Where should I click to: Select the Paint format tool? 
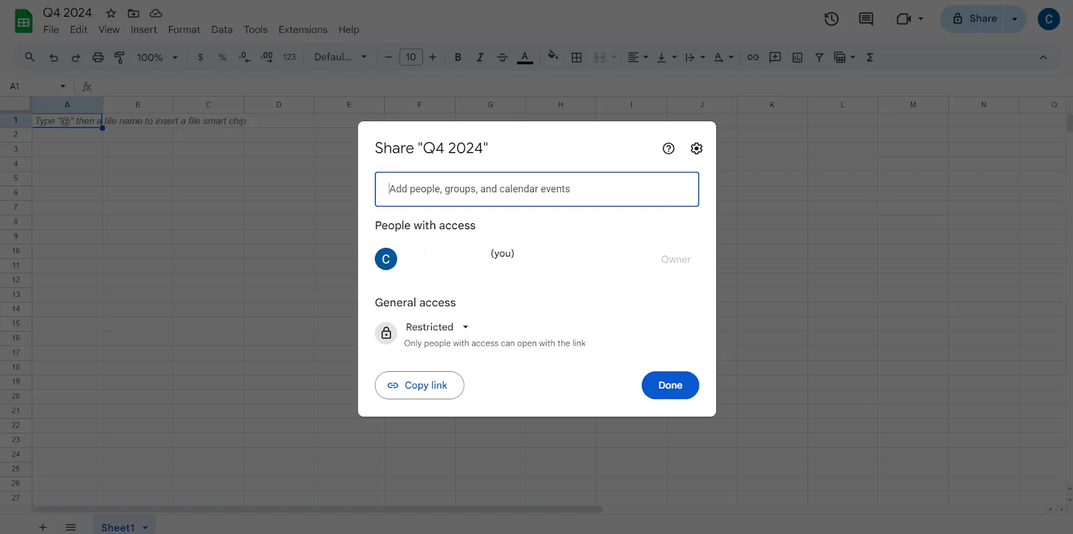click(x=120, y=58)
